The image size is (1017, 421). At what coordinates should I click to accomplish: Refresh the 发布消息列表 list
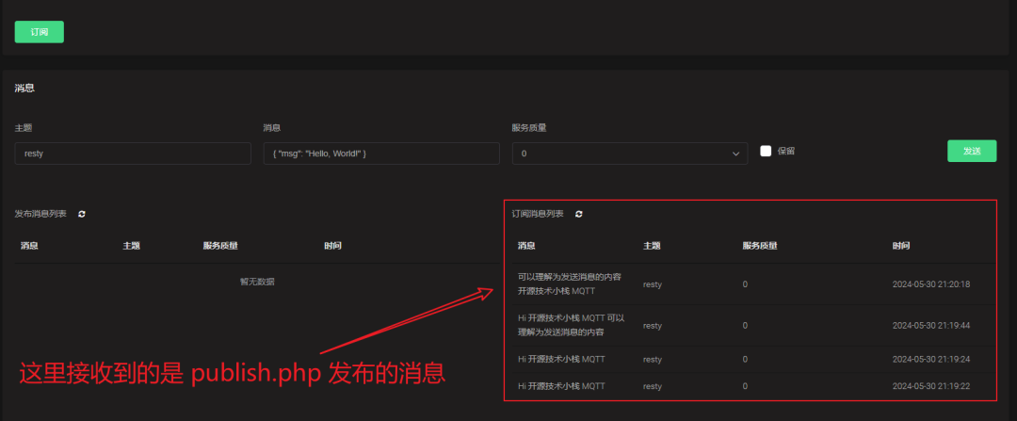pyautogui.click(x=82, y=214)
